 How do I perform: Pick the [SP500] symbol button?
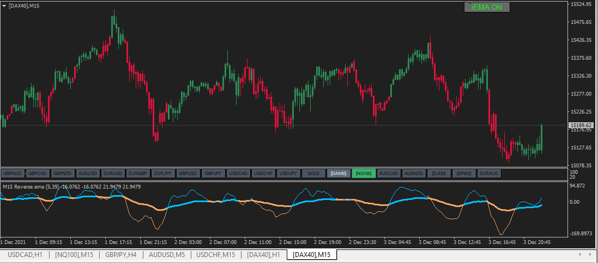pos(464,173)
